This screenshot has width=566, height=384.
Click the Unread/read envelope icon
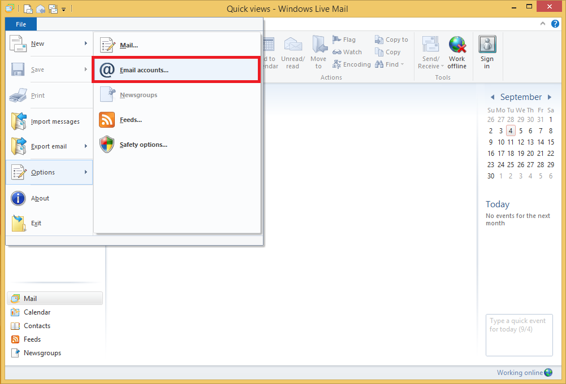[x=293, y=45]
